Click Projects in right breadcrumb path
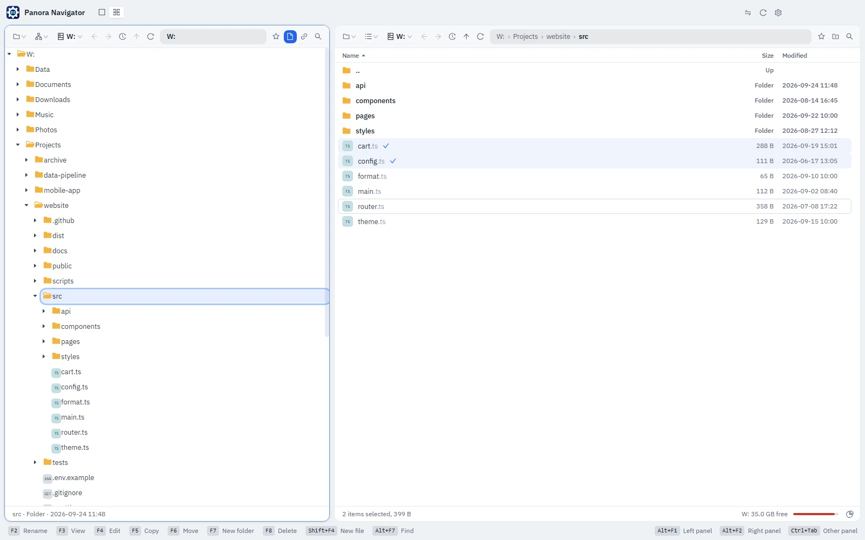The image size is (865, 540). click(525, 37)
